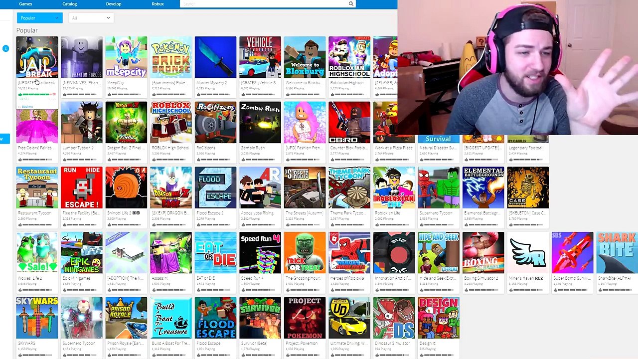Click the '[UPD] Fashion Fren...' title link
638x359 pixels.
[x=304, y=148]
